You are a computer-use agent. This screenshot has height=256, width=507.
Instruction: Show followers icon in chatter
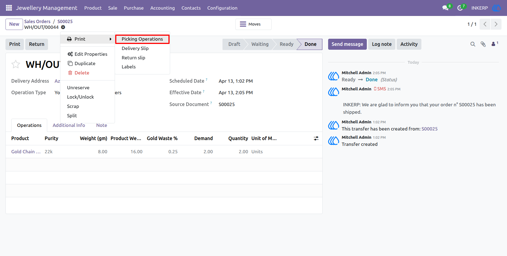tap(495, 44)
